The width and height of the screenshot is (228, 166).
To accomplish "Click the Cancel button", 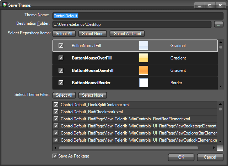I will pos(210,157).
